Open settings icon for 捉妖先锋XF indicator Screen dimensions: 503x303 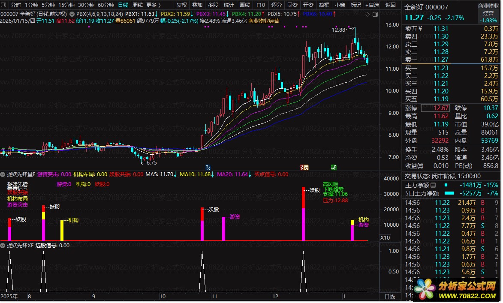click(x=3, y=245)
